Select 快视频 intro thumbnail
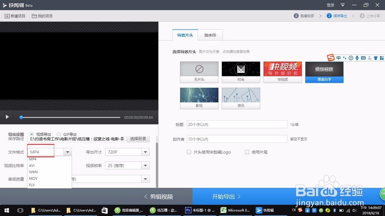Screen dimensions: 385x216 coord(283,72)
